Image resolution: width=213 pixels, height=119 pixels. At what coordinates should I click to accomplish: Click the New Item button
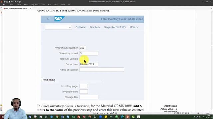pos(95,27)
